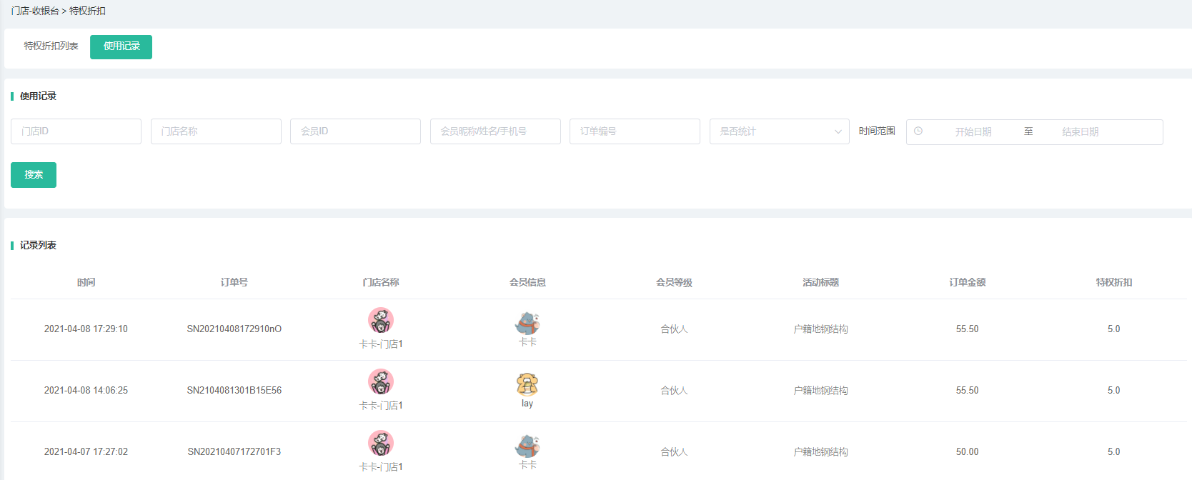Click order number SN2104081301B15E56
This screenshot has width=1192, height=480.
pyautogui.click(x=234, y=391)
